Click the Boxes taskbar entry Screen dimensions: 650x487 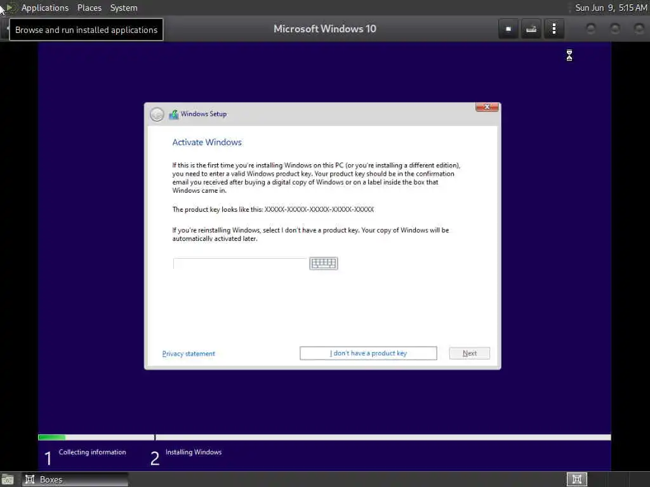tap(75, 479)
